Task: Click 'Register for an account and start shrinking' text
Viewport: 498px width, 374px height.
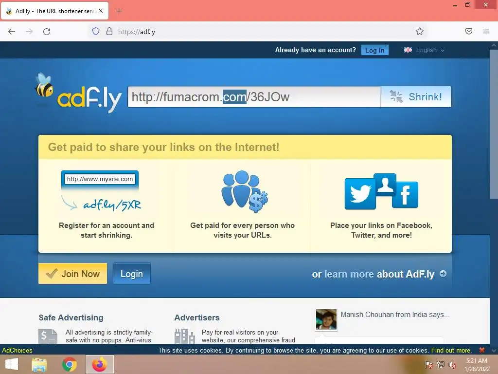Action: pos(107,230)
